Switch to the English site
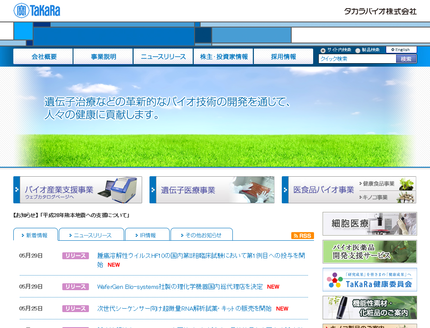 (x=401, y=50)
